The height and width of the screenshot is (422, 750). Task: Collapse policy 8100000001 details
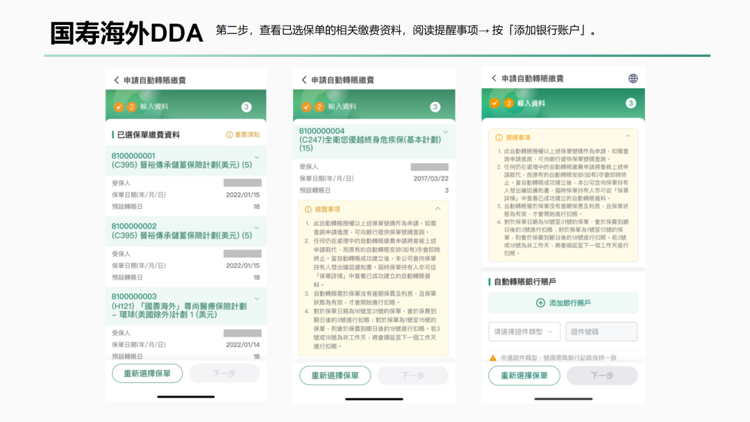257,158
